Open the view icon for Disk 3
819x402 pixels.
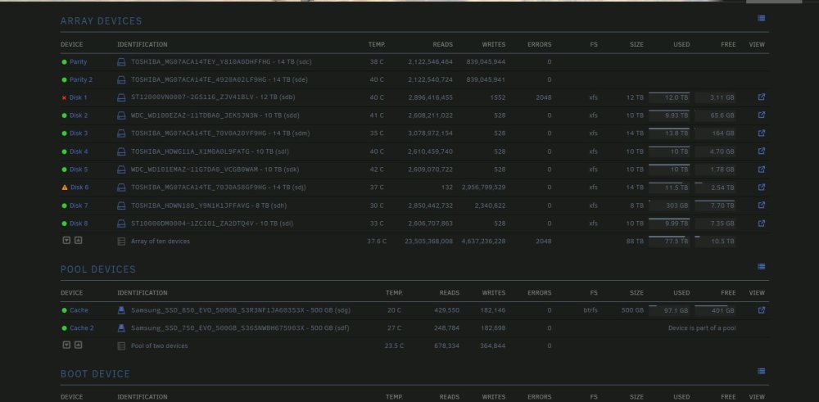762,133
